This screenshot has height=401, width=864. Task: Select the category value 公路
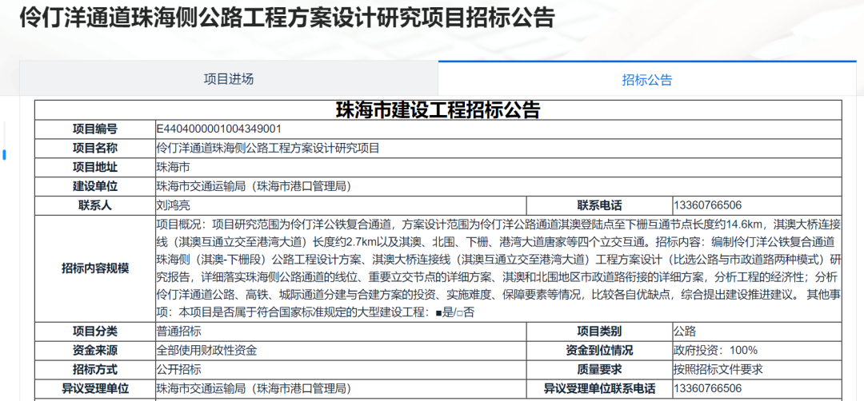[x=685, y=332]
